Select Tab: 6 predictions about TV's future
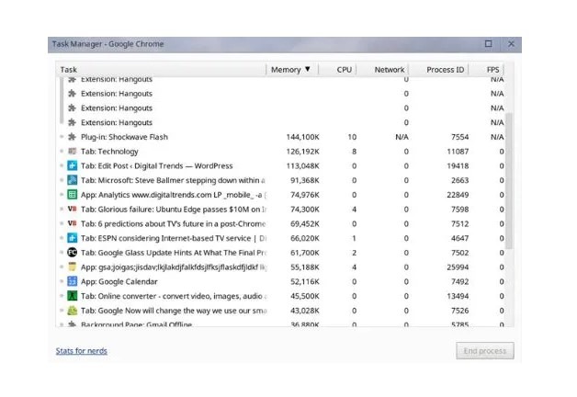The width and height of the screenshot is (577, 397). (281, 223)
